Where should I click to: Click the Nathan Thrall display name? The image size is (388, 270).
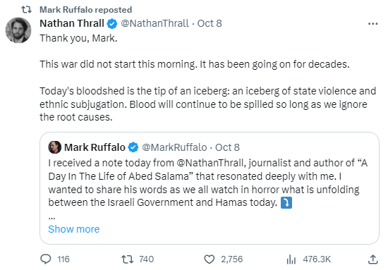click(72, 23)
